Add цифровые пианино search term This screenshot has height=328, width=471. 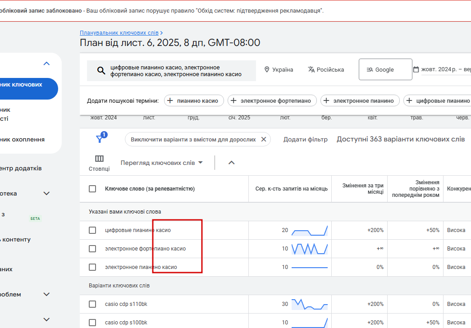click(x=438, y=100)
